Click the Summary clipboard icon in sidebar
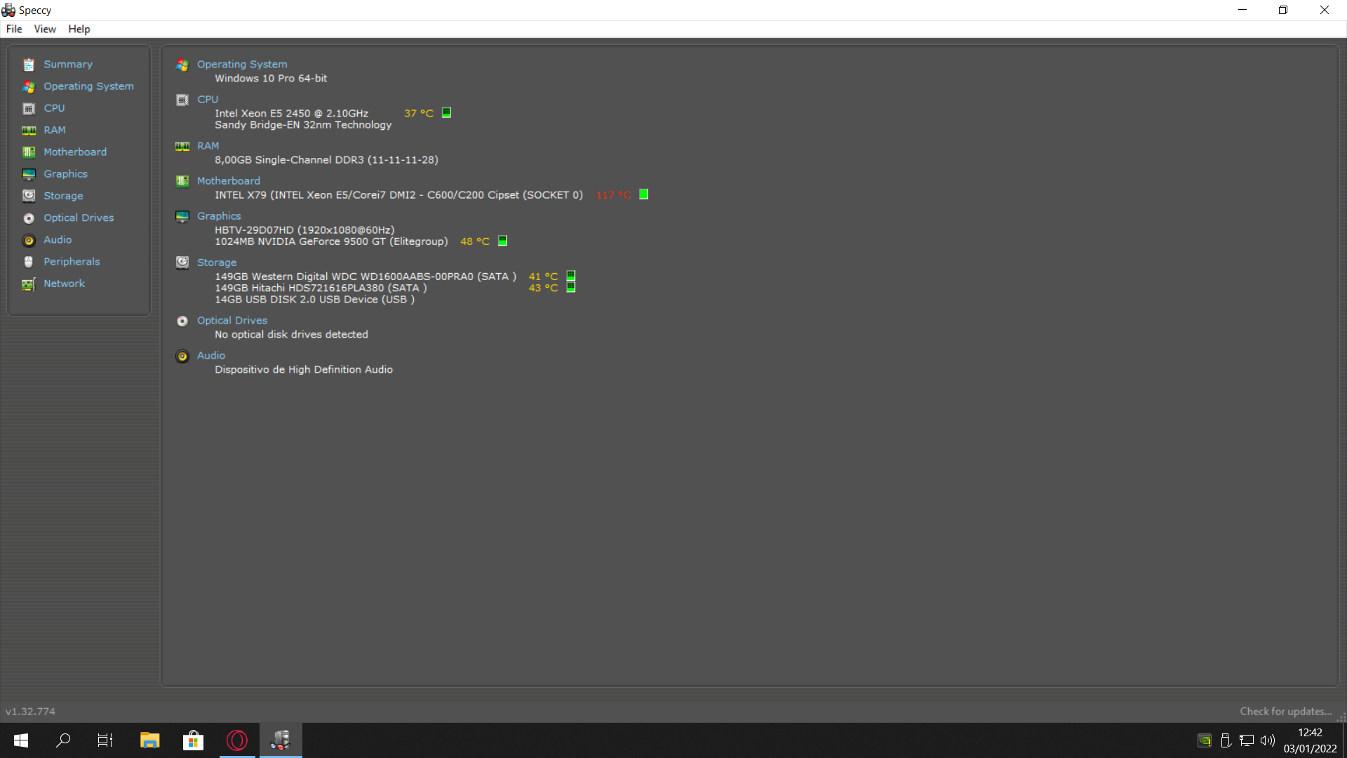The height and width of the screenshot is (758, 1347). click(29, 65)
